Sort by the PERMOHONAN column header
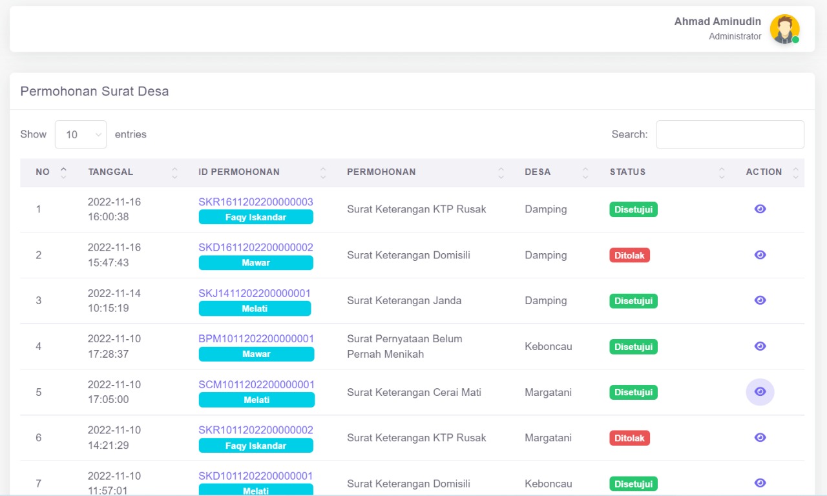The height and width of the screenshot is (496, 827). click(x=381, y=172)
